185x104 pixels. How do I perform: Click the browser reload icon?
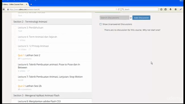point(119,9)
